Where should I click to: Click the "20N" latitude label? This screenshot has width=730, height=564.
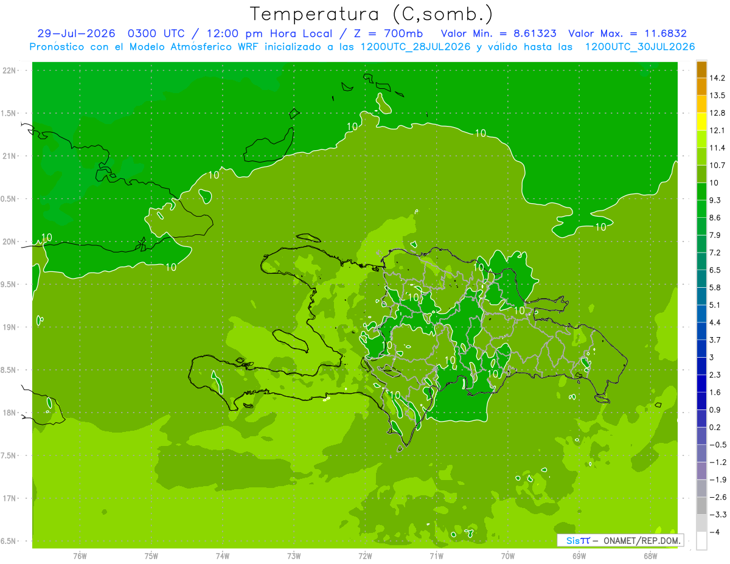[10, 242]
